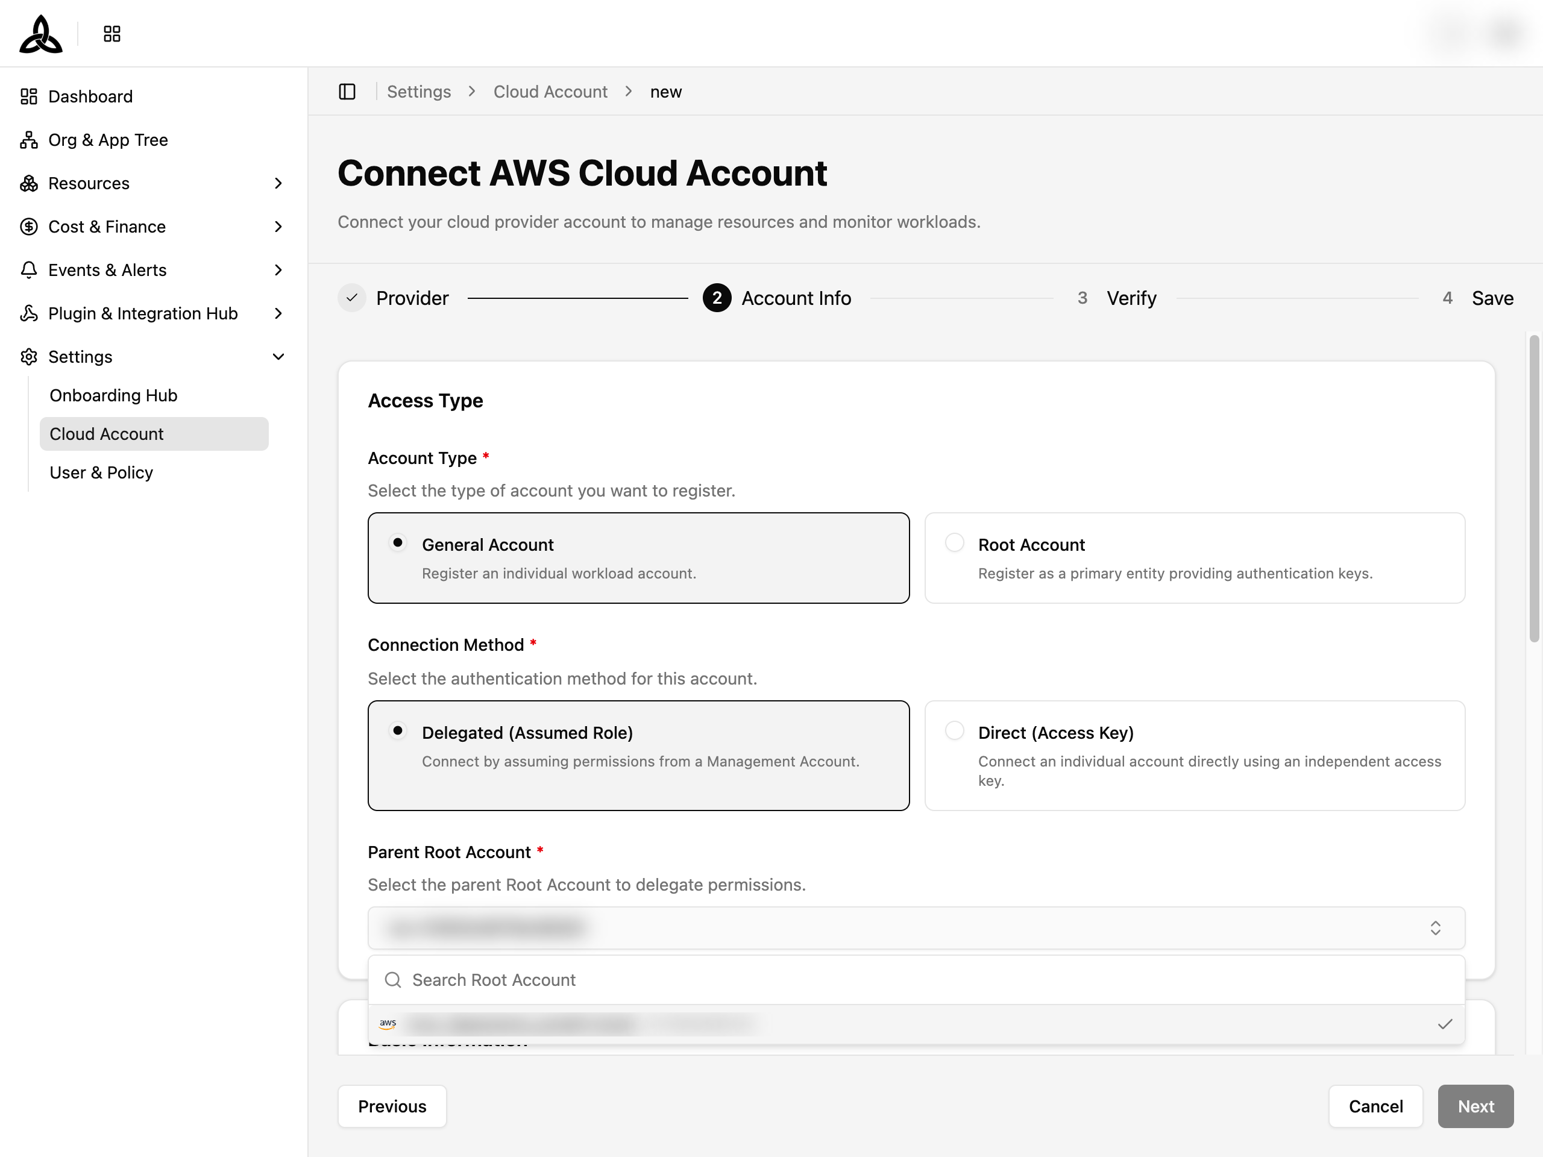This screenshot has height=1157, width=1543.
Task: Expand Cost & Finance chevron
Action: click(x=278, y=226)
